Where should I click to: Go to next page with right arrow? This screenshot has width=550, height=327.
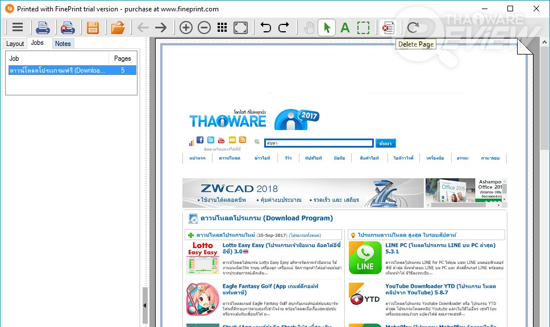point(161,27)
